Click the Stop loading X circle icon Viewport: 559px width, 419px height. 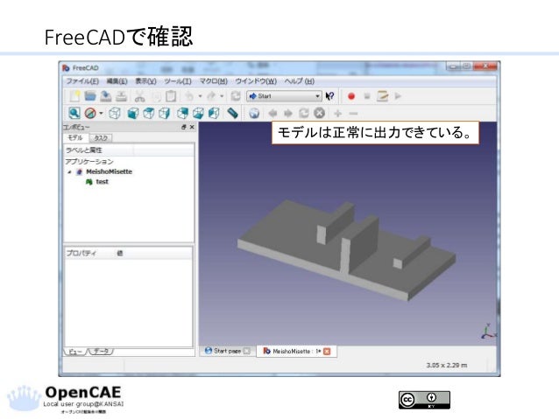pyautogui.click(x=320, y=113)
